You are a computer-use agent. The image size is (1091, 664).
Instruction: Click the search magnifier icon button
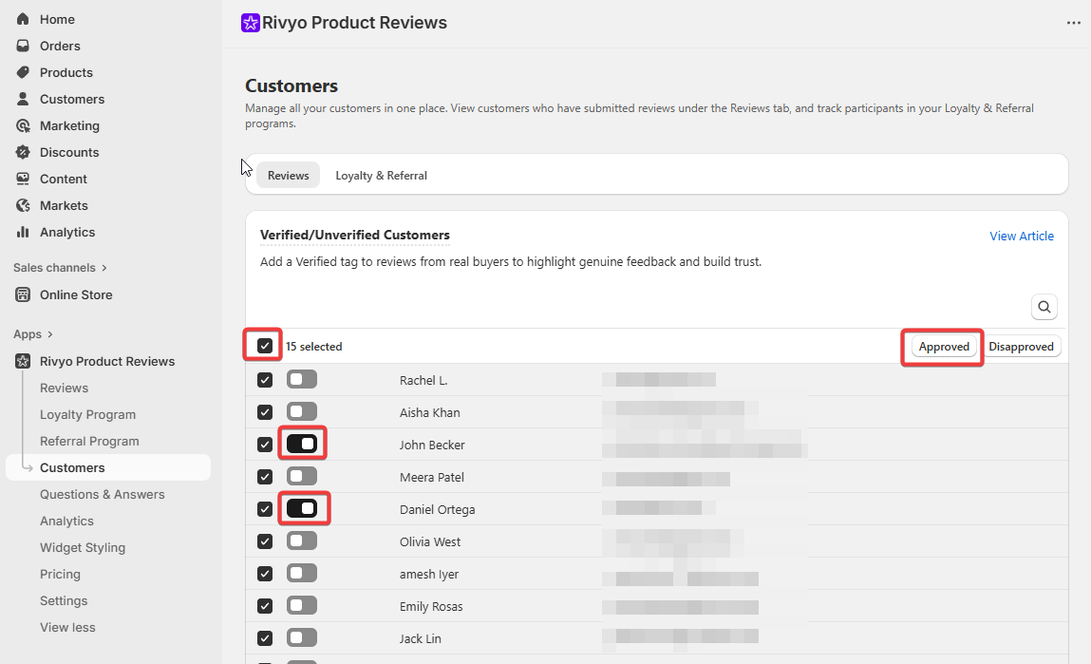point(1044,307)
